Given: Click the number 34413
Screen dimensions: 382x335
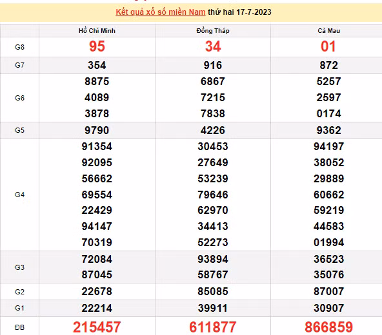Looking at the screenshot, I should click(213, 226).
